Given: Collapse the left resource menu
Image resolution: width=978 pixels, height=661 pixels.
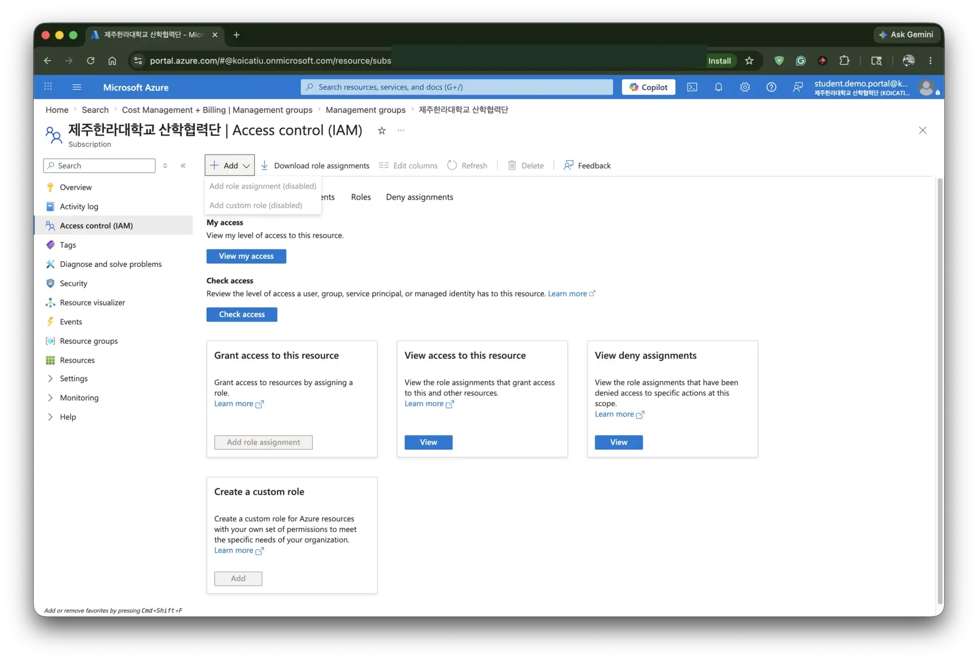Looking at the screenshot, I should [183, 166].
